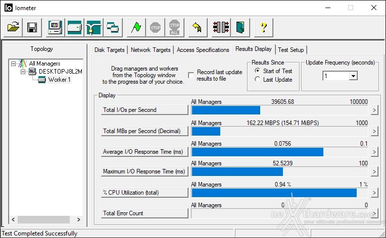Open the About help question mark icon
The image size is (386, 238).
[263, 27]
